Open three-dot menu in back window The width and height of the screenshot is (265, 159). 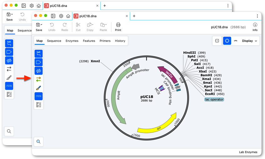click(x=228, y=6)
